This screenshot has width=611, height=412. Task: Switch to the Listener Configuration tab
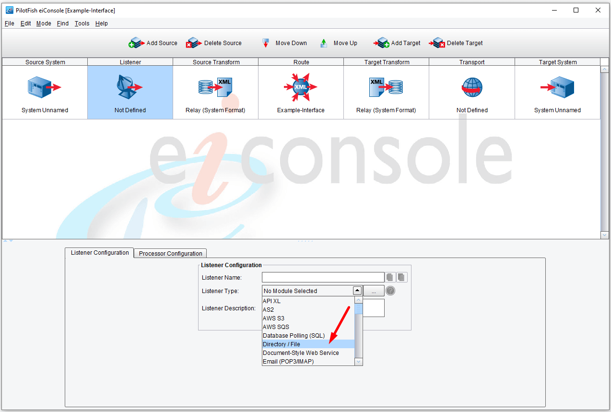pyautogui.click(x=100, y=253)
